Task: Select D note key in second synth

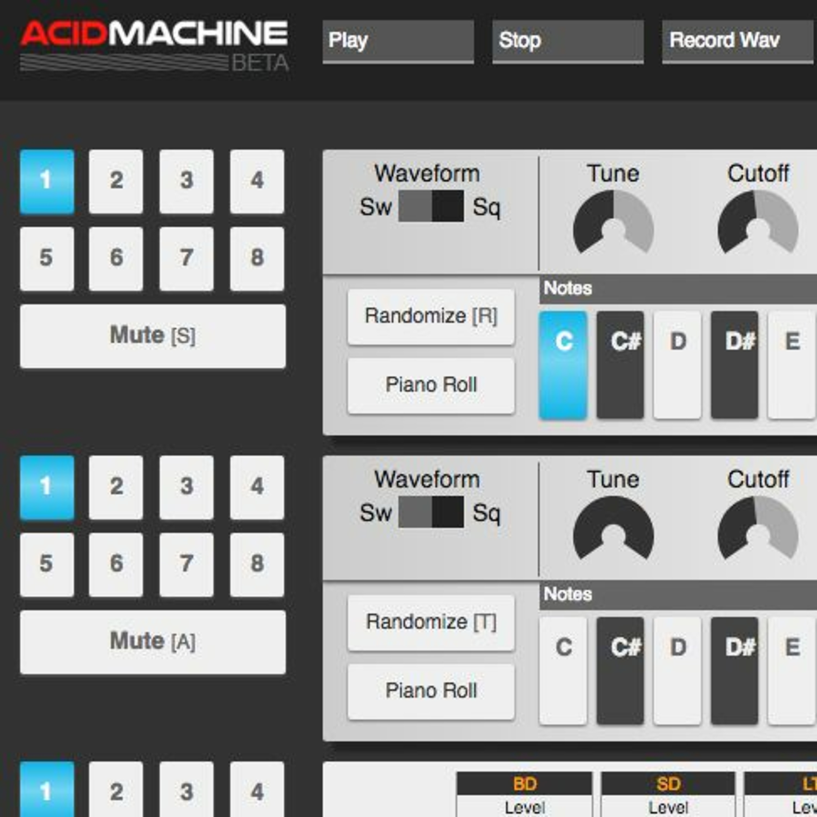Action: pos(678,671)
